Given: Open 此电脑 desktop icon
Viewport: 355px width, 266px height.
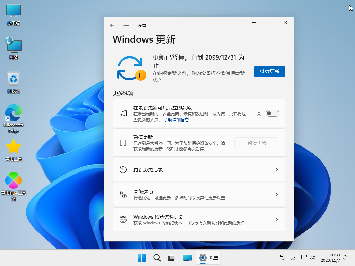Looking at the screenshot, I should (x=14, y=15).
